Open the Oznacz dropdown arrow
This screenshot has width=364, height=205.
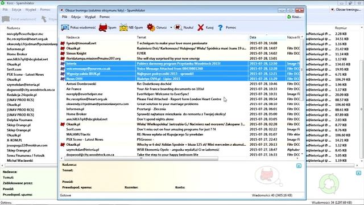click(171, 27)
